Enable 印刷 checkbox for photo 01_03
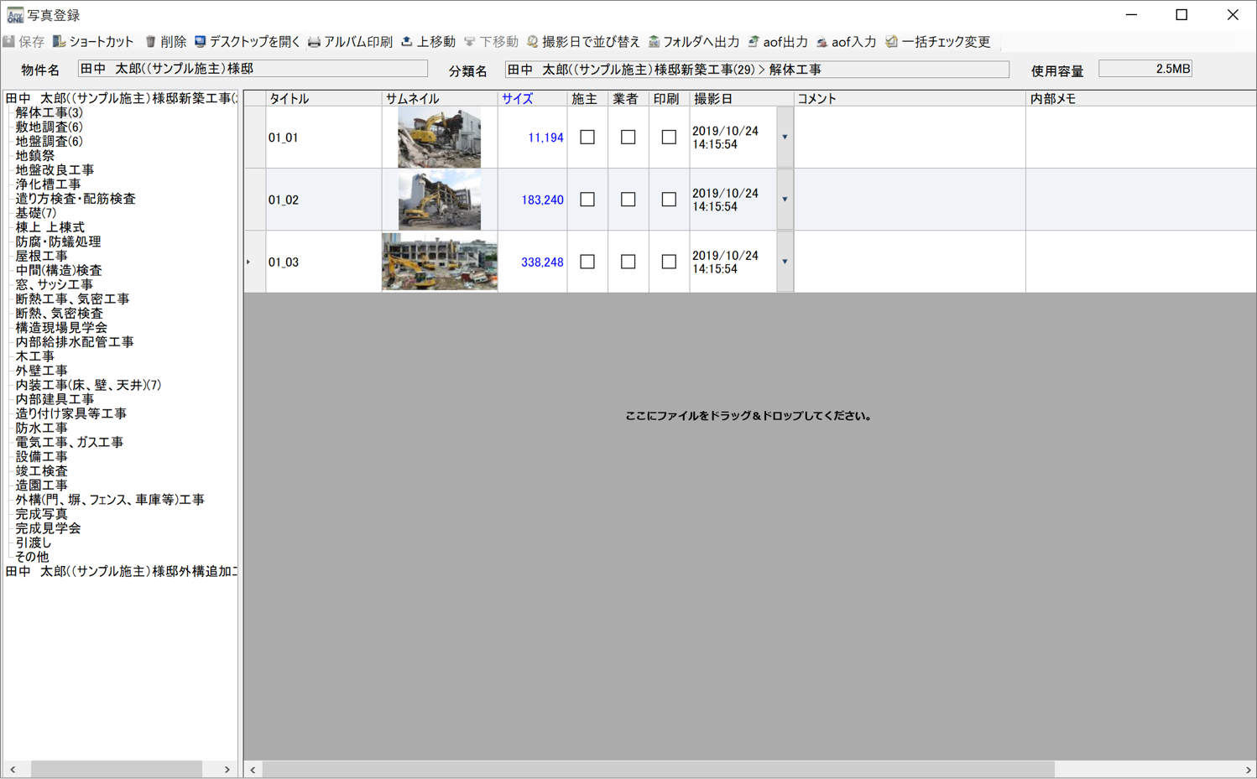This screenshot has width=1257, height=779. click(x=669, y=261)
